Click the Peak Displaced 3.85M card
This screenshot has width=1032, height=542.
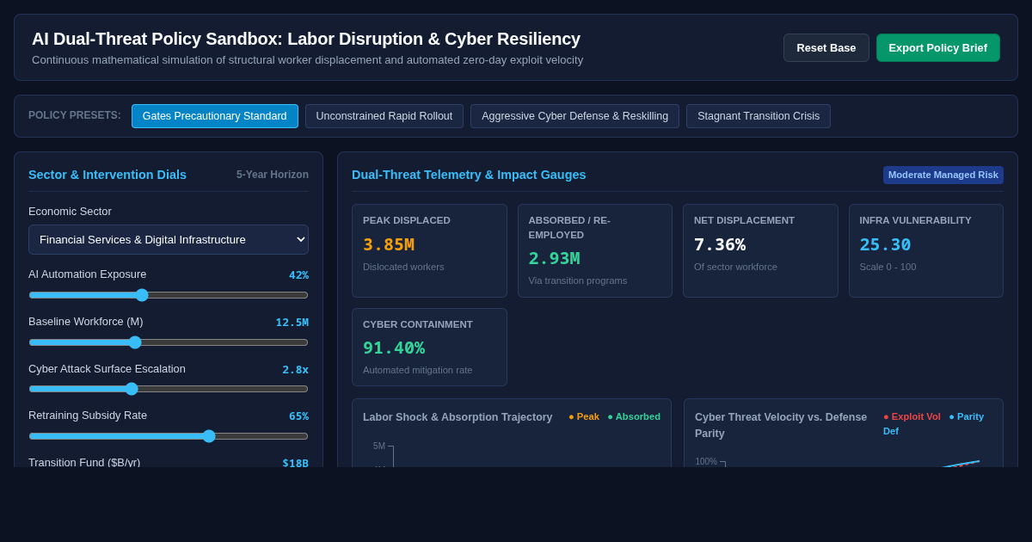[429, 251]
